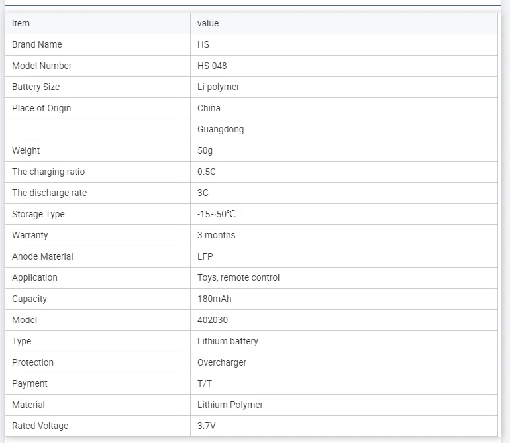Select the Anode Material value LFP
Screen dimensions: 510x443
click(x=205, y=256)
